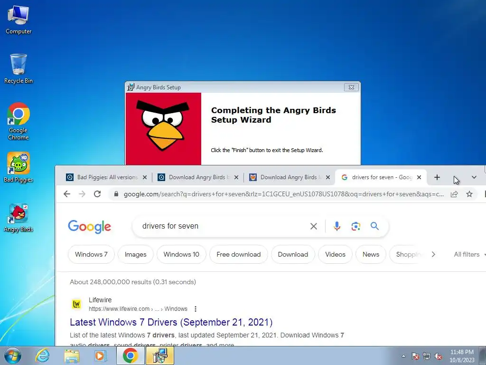Open Windows Media Player from the taskbar
Image resolution: width=486 pixels, height=365 pixels.
[101, 355]
